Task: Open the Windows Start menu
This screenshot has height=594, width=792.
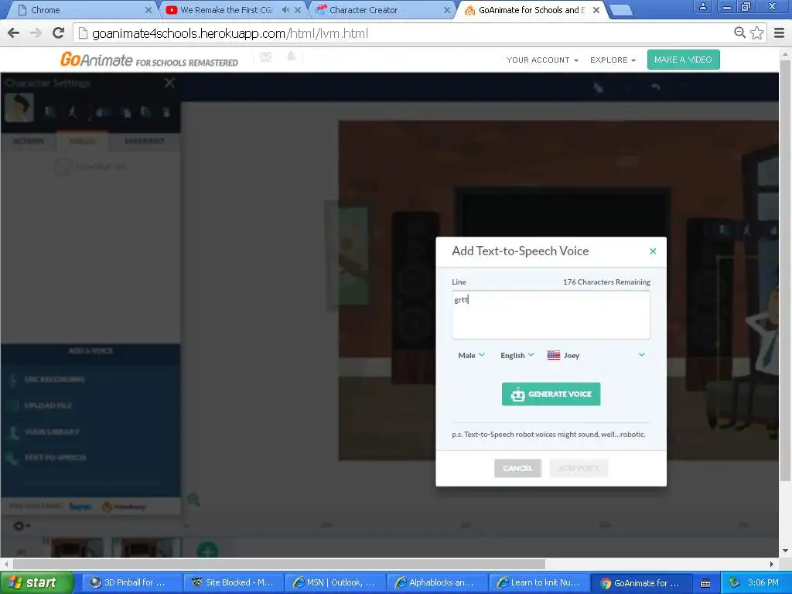Action: 36,582
